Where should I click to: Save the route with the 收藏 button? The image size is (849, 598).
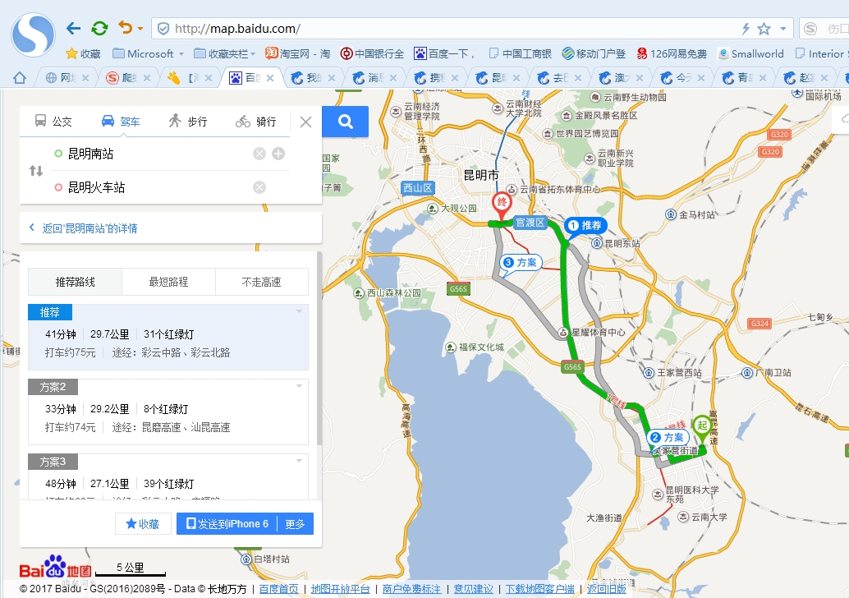coord(143,524)
